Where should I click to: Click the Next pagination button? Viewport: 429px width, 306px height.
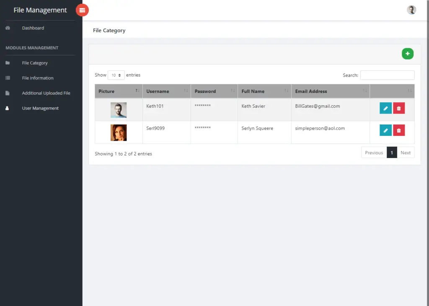(405, 152)
